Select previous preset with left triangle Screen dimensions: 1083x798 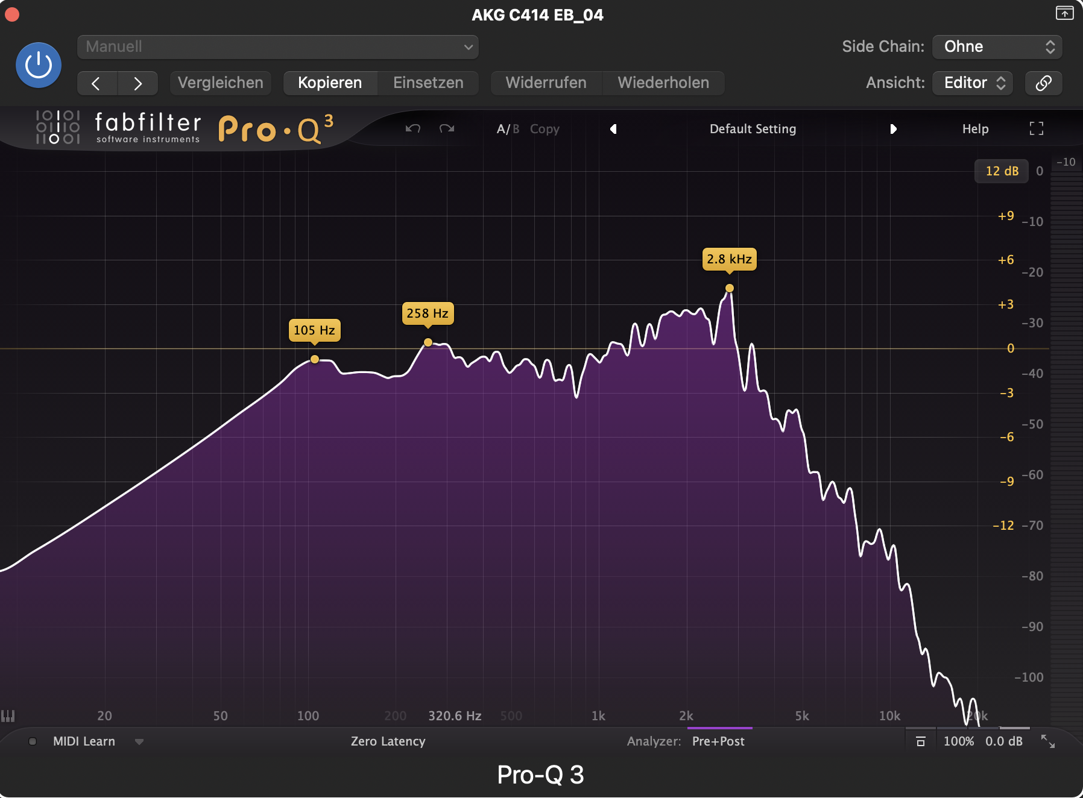(x=613, y=129)
